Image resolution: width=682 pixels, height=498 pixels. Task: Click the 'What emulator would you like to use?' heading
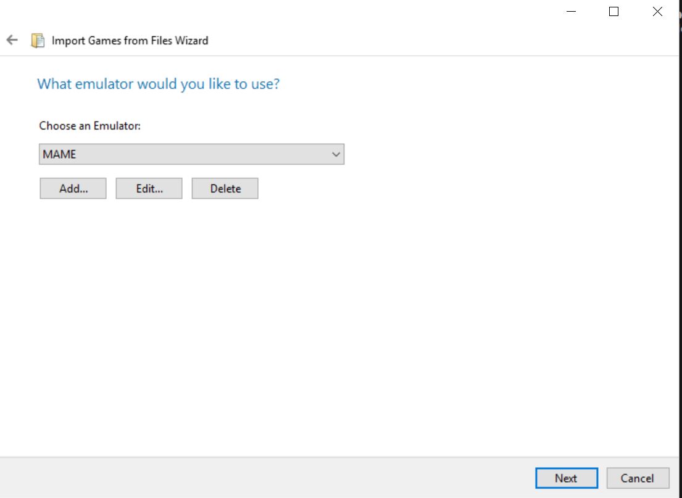[159, 83]
